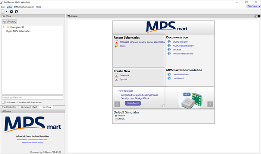Open the MPSmart Home Page link
Viewport: 261px width, 154px height.
32,142
